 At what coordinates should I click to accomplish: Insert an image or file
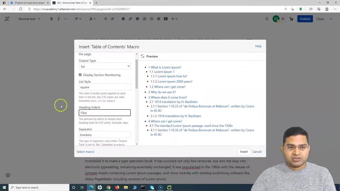137,19
